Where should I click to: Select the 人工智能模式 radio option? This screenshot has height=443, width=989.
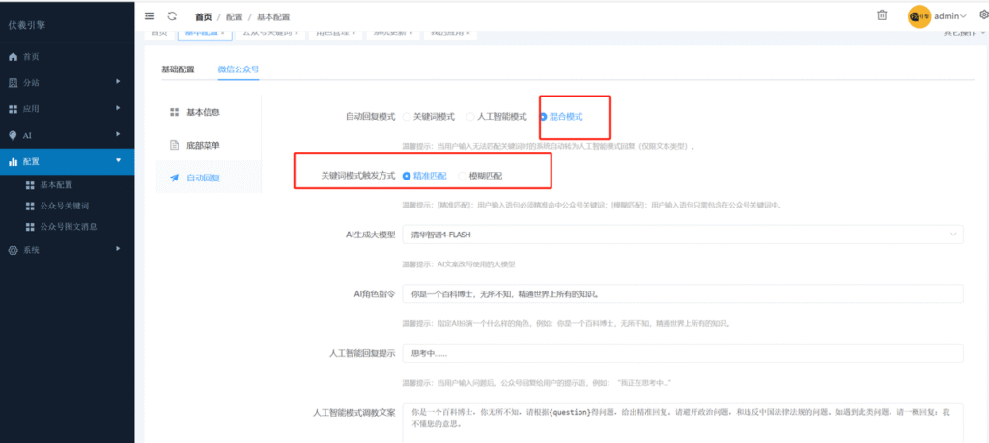496,117
